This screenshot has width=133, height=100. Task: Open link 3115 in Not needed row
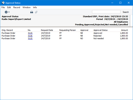[x=30, y=38]
